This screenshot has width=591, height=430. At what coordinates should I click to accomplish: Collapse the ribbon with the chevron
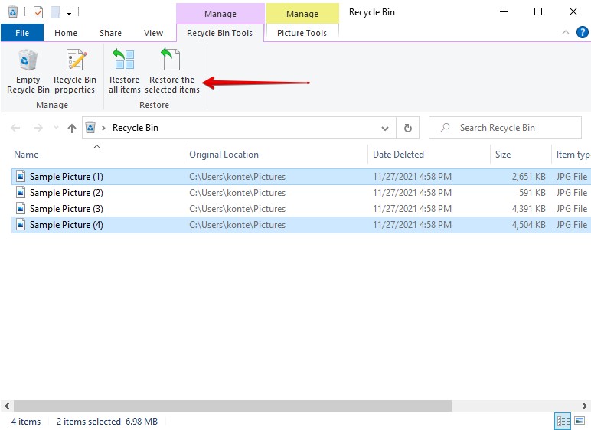pos(566,32)
